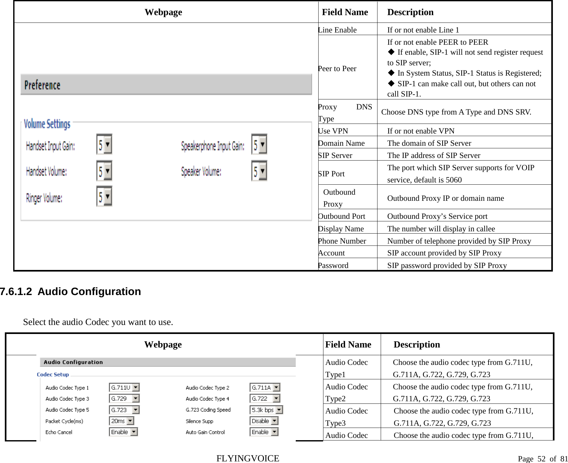Open the Handset Volume dropdown

[x=104, y=171]
